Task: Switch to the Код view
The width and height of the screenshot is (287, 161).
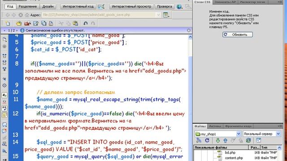Action: pyautogui.click(x=10, y=6)
